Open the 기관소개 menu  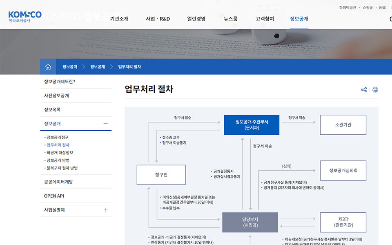pyautogui.click(x=119, y=19)
